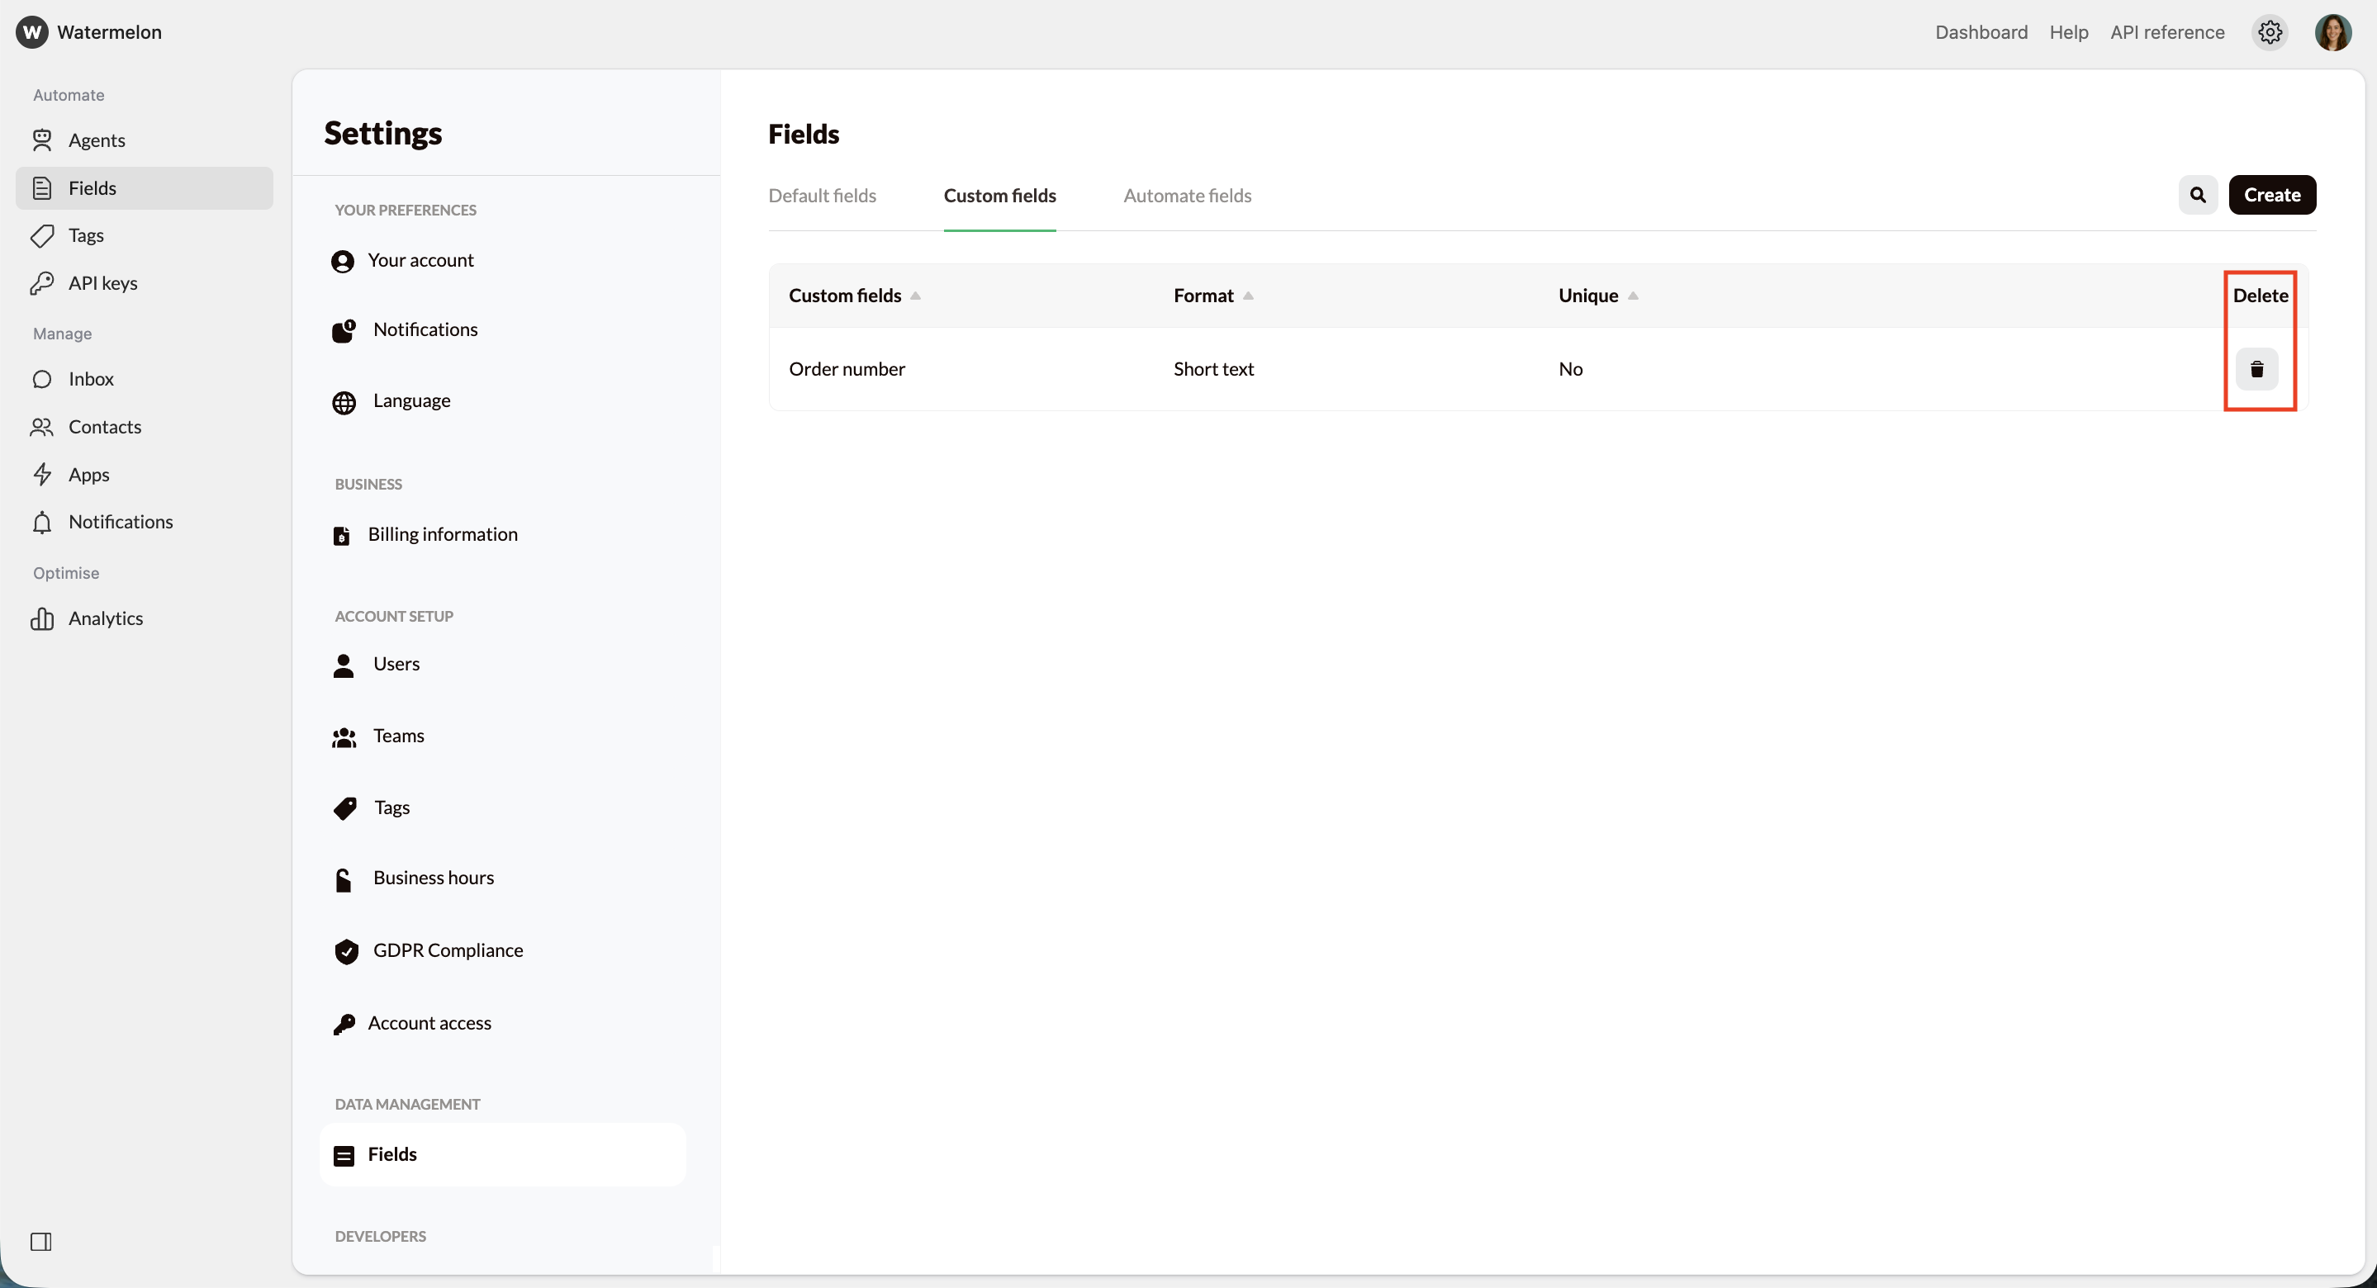Switch to the Default fields tab

coord(822,196)
